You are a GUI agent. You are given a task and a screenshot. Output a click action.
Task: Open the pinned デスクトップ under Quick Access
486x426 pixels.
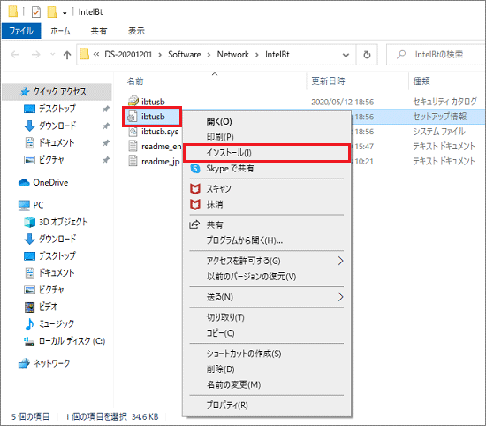point(57,109)
